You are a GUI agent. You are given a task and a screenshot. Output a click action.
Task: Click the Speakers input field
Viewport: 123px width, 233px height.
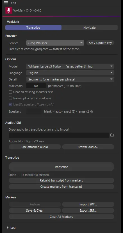click(x=34, y=111)
